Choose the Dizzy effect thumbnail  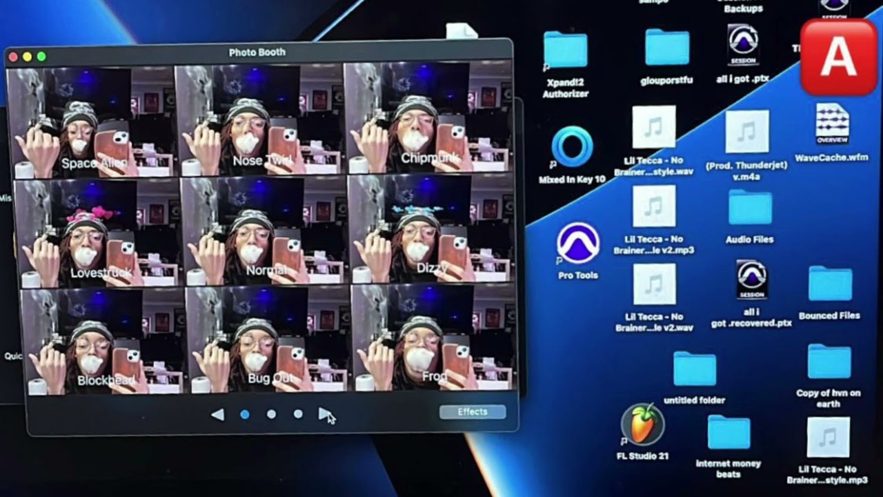tap(433, 228)
